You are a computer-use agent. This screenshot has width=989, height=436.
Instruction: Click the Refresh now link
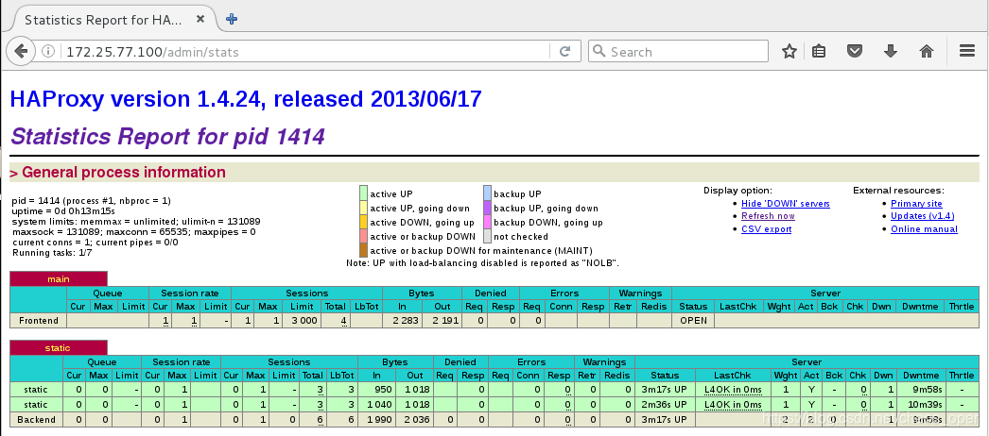tap(768, 216)
